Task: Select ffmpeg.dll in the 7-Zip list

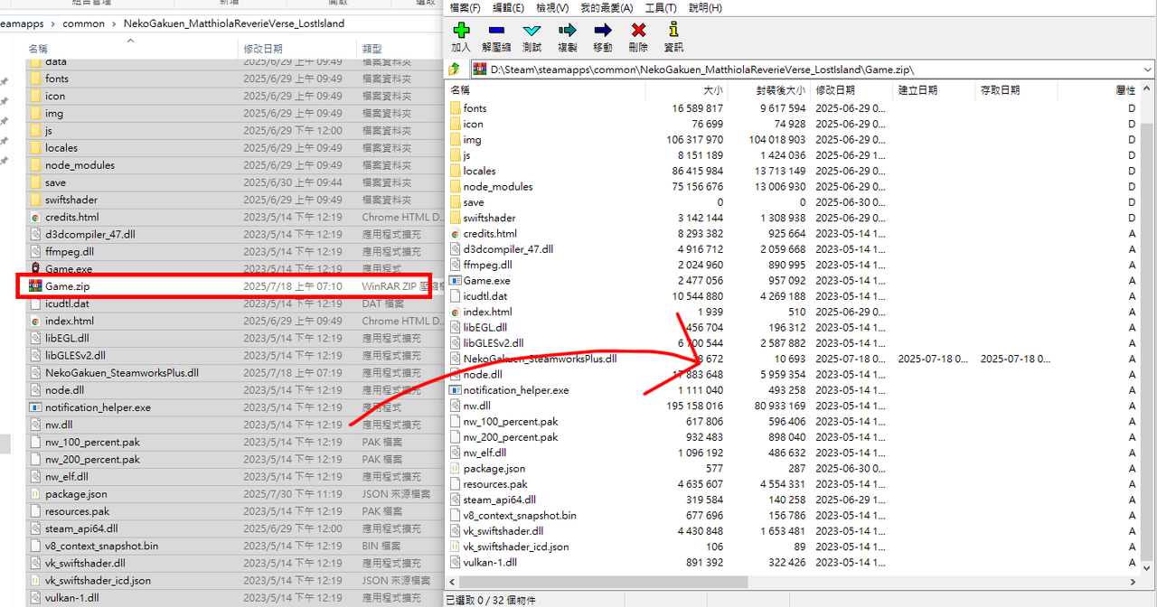Action: 487,265
